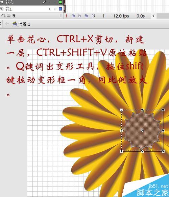The image size is (169, 197).
Task: Click the timeline scroll left arrow
Action: coord(153,16)
